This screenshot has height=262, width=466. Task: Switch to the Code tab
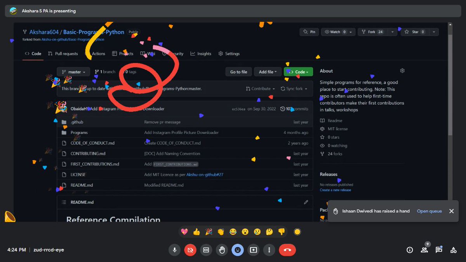[33, 54]
